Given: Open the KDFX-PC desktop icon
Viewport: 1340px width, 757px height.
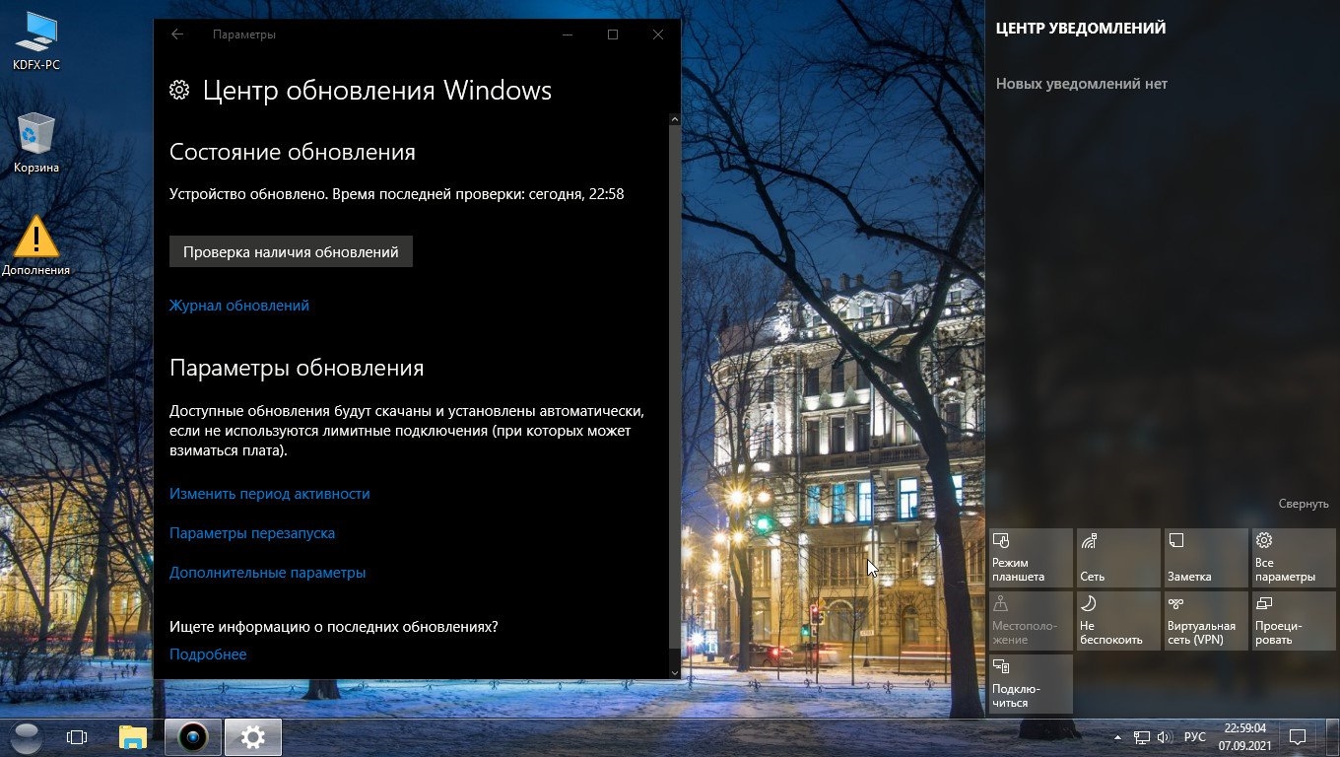Looking at the screenshot, I should tap(36, 41).
